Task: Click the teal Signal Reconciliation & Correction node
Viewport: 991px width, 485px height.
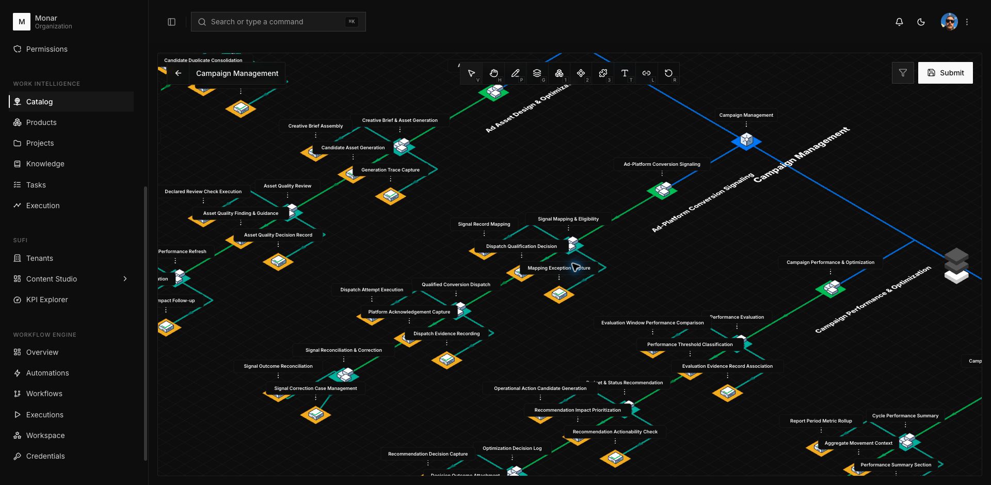Action: tap(344, 375)
